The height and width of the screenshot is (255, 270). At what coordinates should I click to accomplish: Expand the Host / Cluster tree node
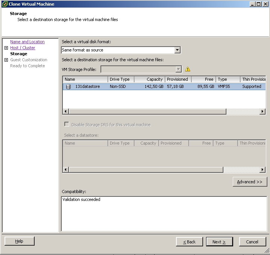[x=6, y=48]
